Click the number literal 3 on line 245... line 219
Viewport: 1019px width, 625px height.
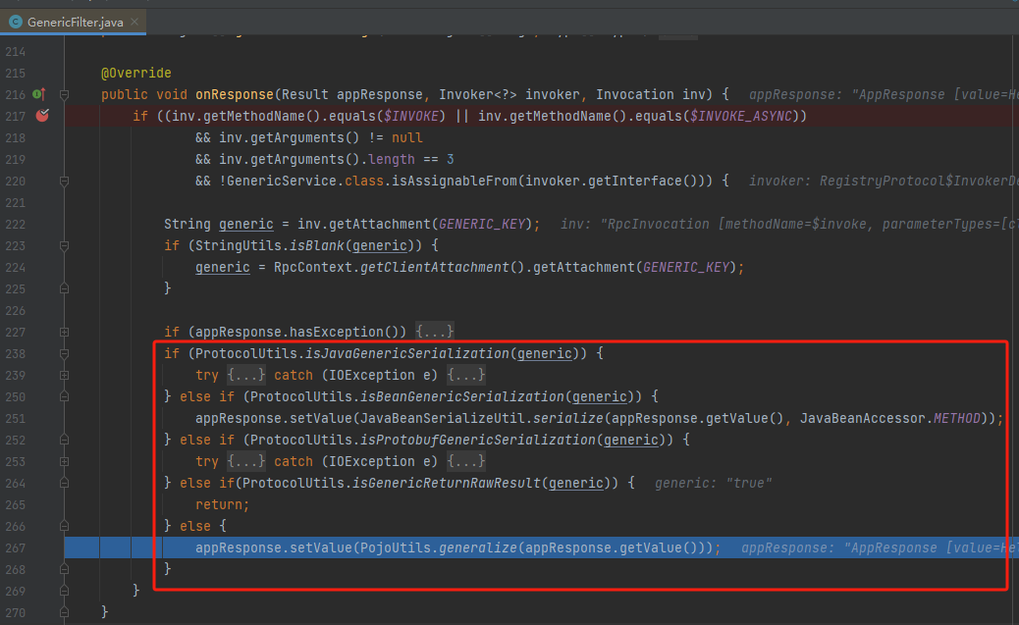click(451, 159)
